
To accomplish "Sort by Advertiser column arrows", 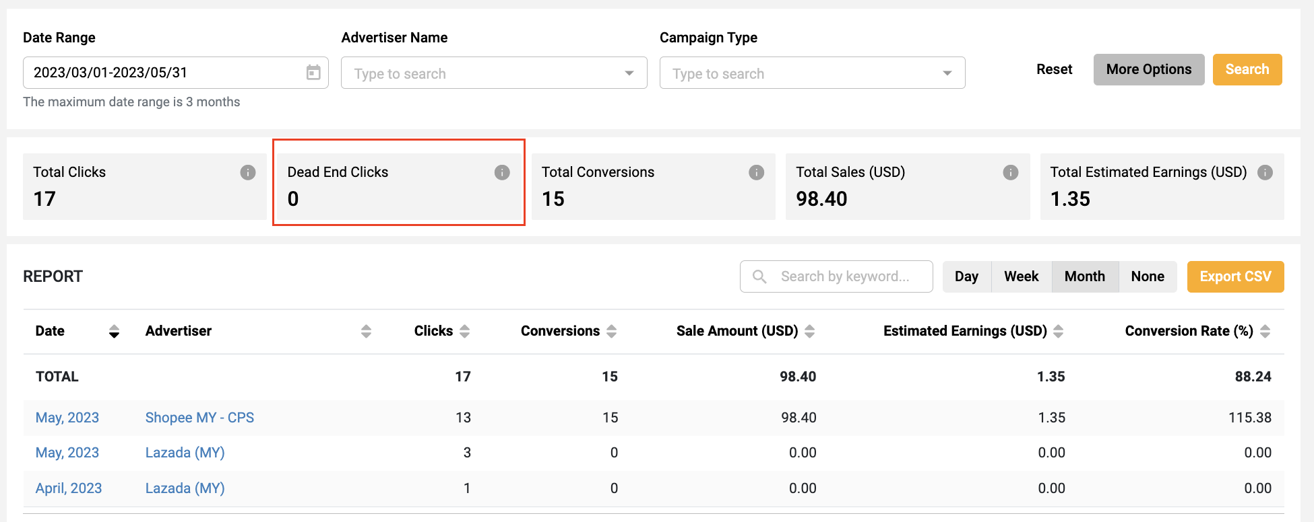I will pyautogui.click(x=366, y=331).
